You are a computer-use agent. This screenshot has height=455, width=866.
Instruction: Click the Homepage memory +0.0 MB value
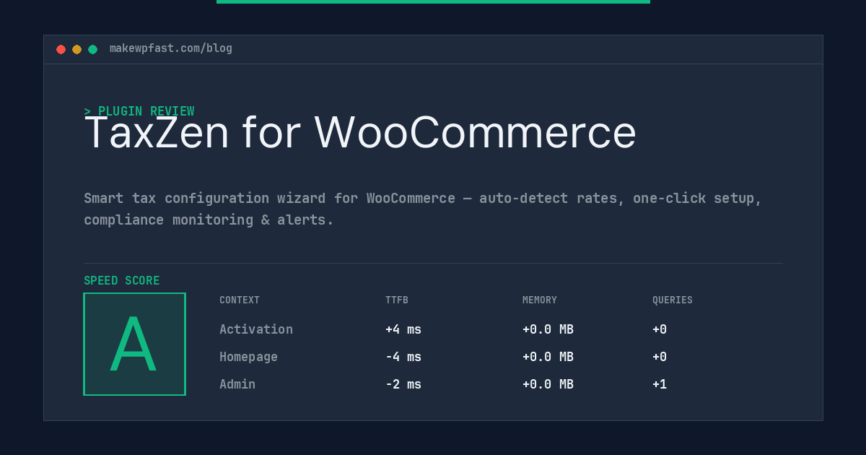pos(548,357)
